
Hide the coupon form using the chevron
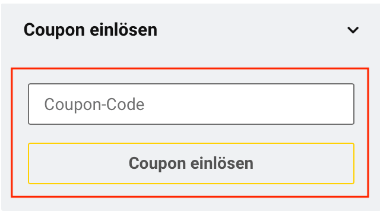(x=353, y=30)
